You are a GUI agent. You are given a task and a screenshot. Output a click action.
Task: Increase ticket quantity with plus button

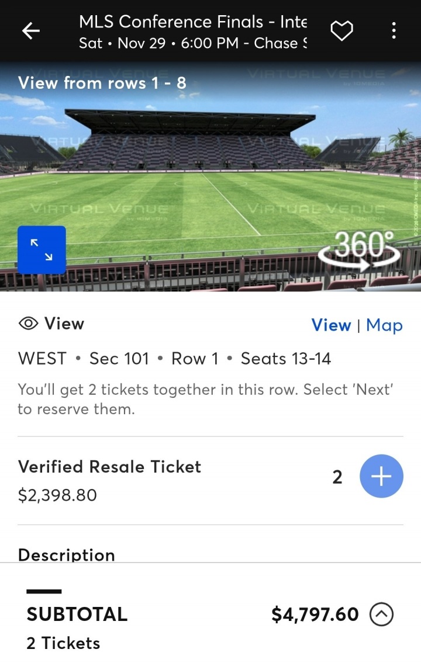tap(381, 477)
